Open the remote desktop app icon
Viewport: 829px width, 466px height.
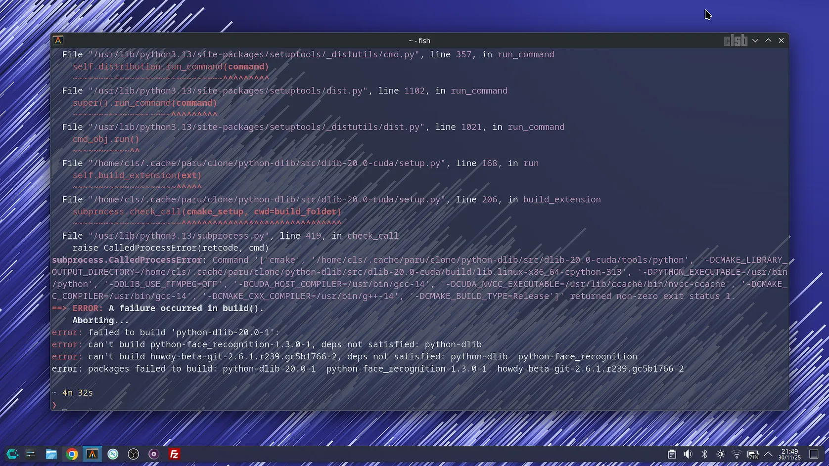113,454
